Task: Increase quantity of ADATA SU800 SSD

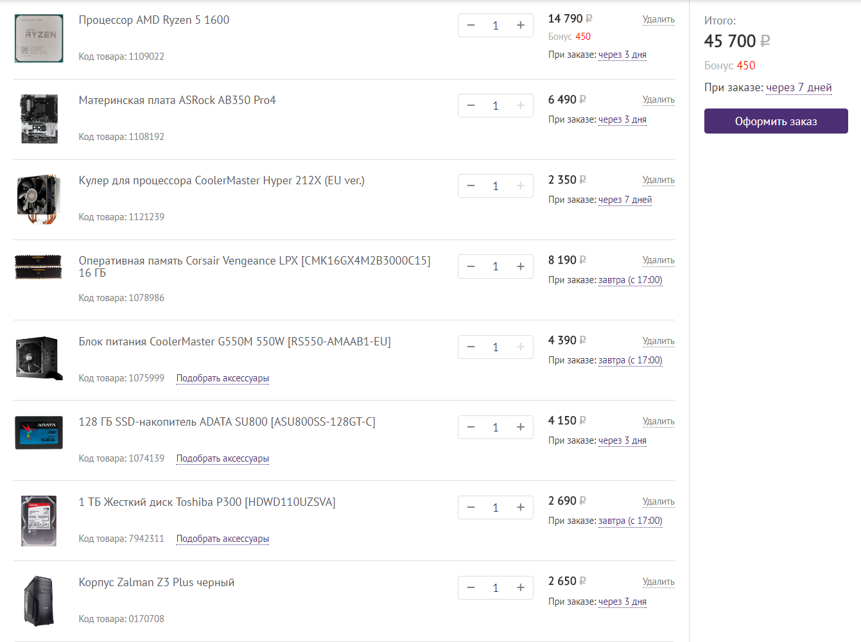Action: (x=520, y=427)
